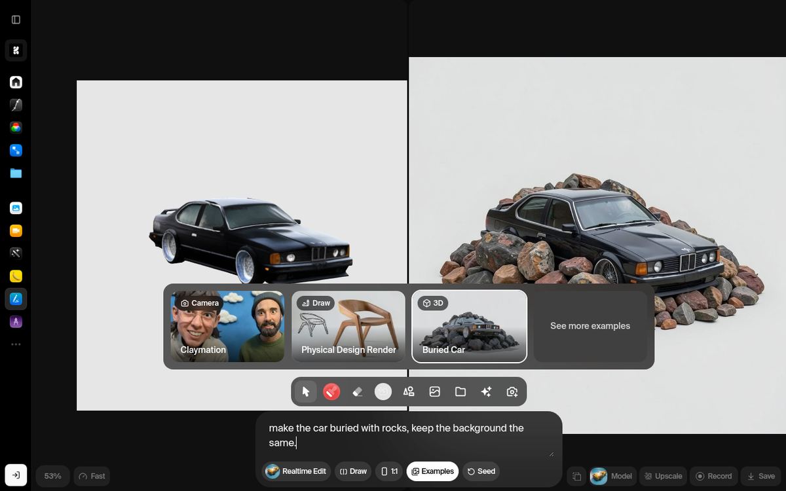
Task: Click the sign-in arrow button
Action: [x=16, y=475]
